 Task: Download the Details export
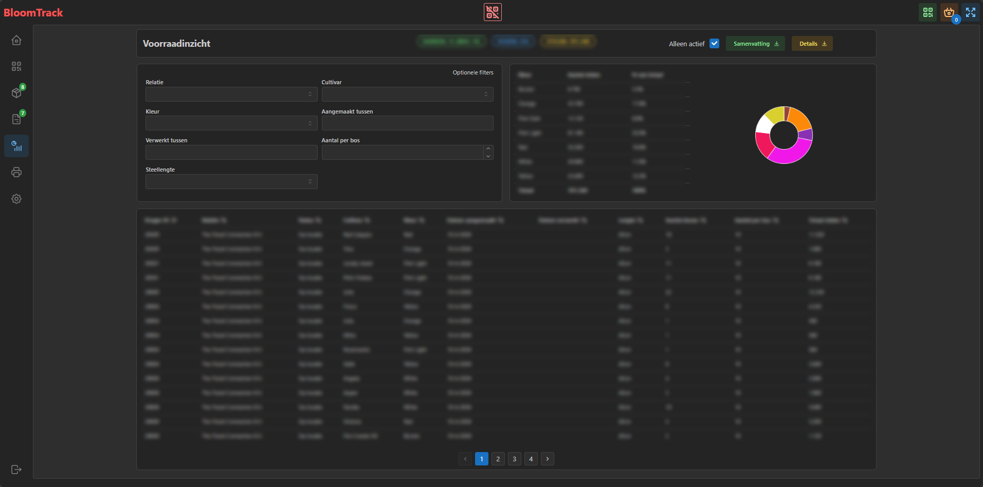click(812, 44)
